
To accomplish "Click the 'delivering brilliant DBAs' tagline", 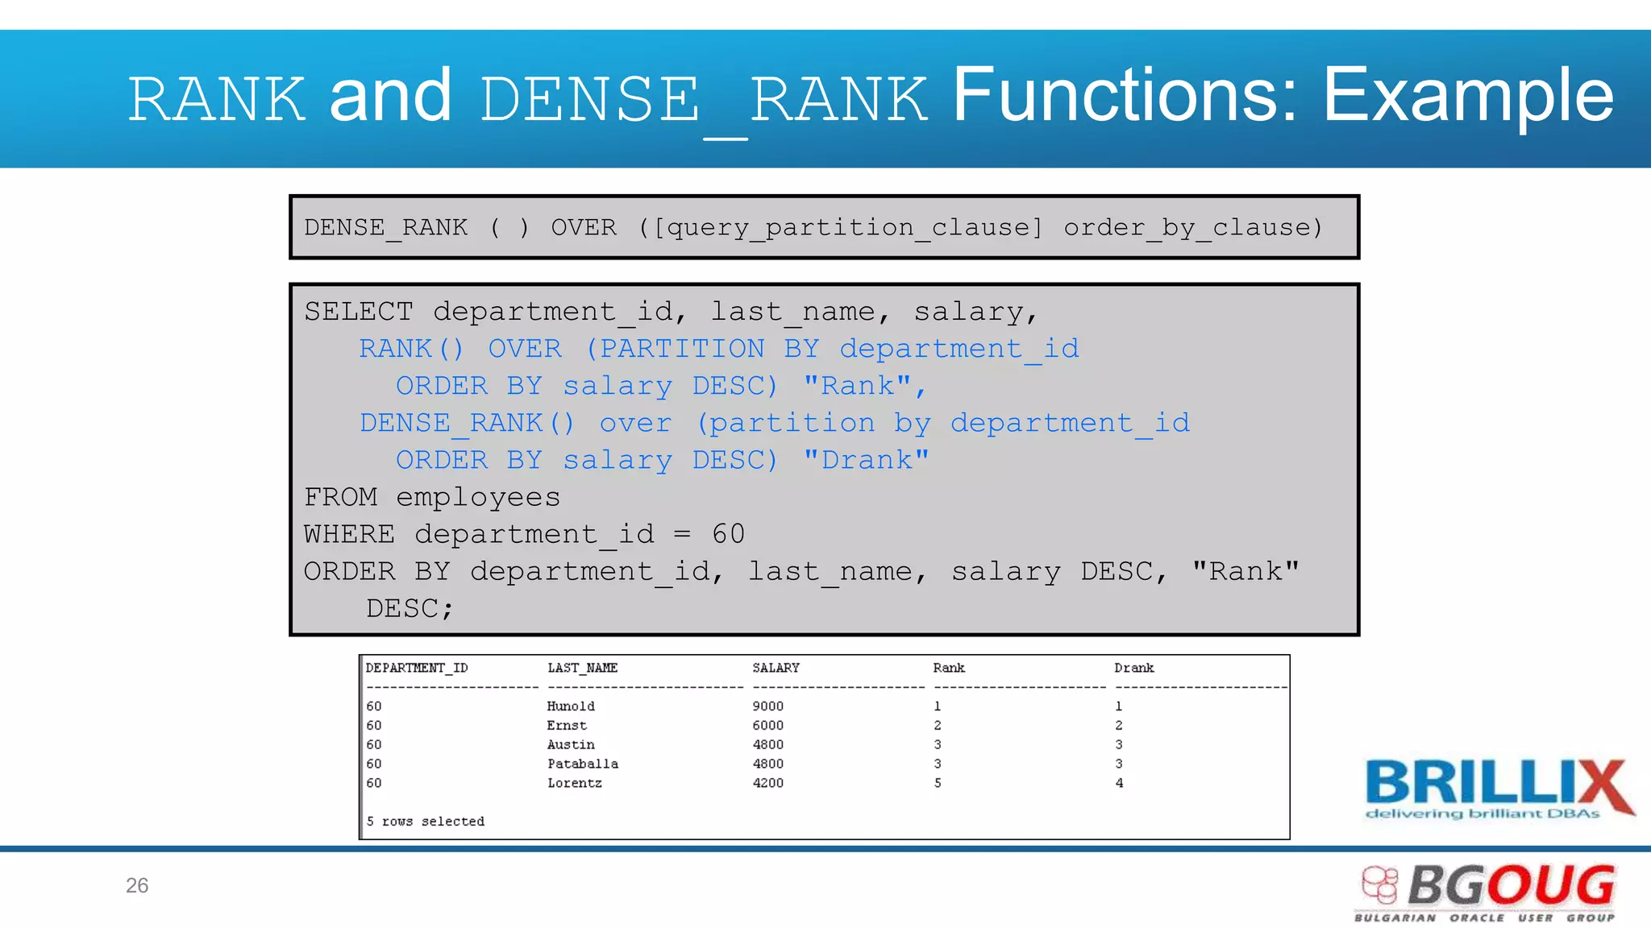I will (x=1483, y=814).
